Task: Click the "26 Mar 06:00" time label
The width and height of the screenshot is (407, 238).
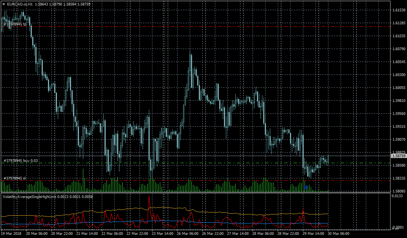Action: click(188, 234)
